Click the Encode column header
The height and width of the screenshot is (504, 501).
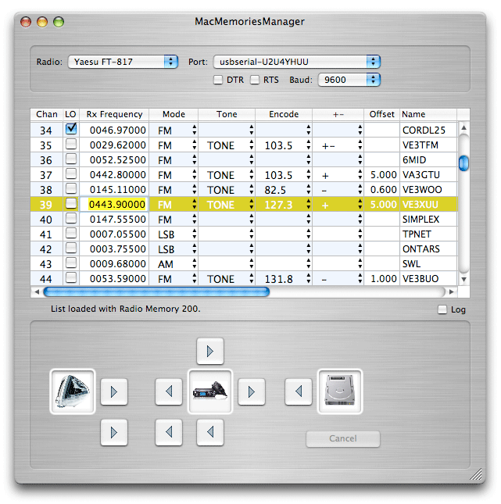pyautogui.click(x=284, y=114)
